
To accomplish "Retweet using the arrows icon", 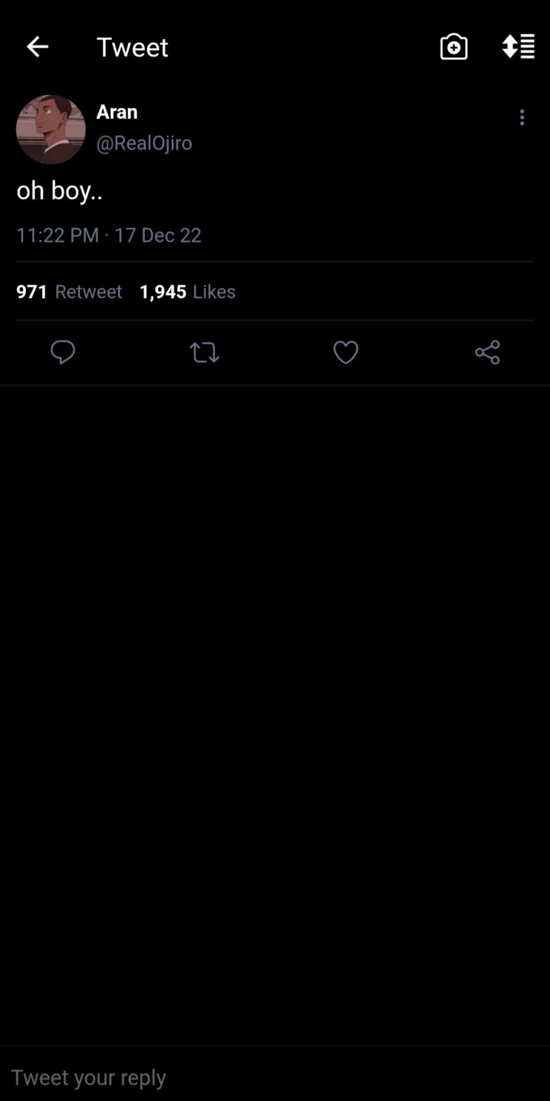I will [x=204, y=352].
